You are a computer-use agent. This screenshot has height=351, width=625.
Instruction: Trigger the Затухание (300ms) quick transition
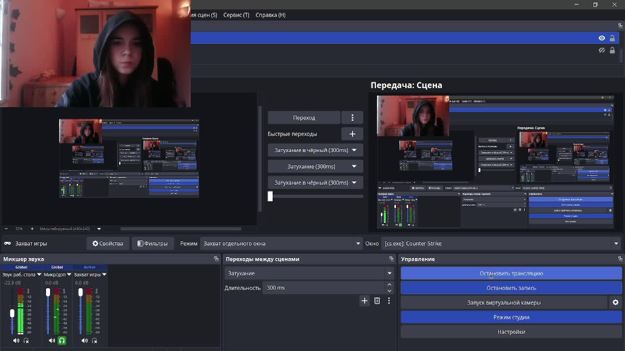point(311,166)
